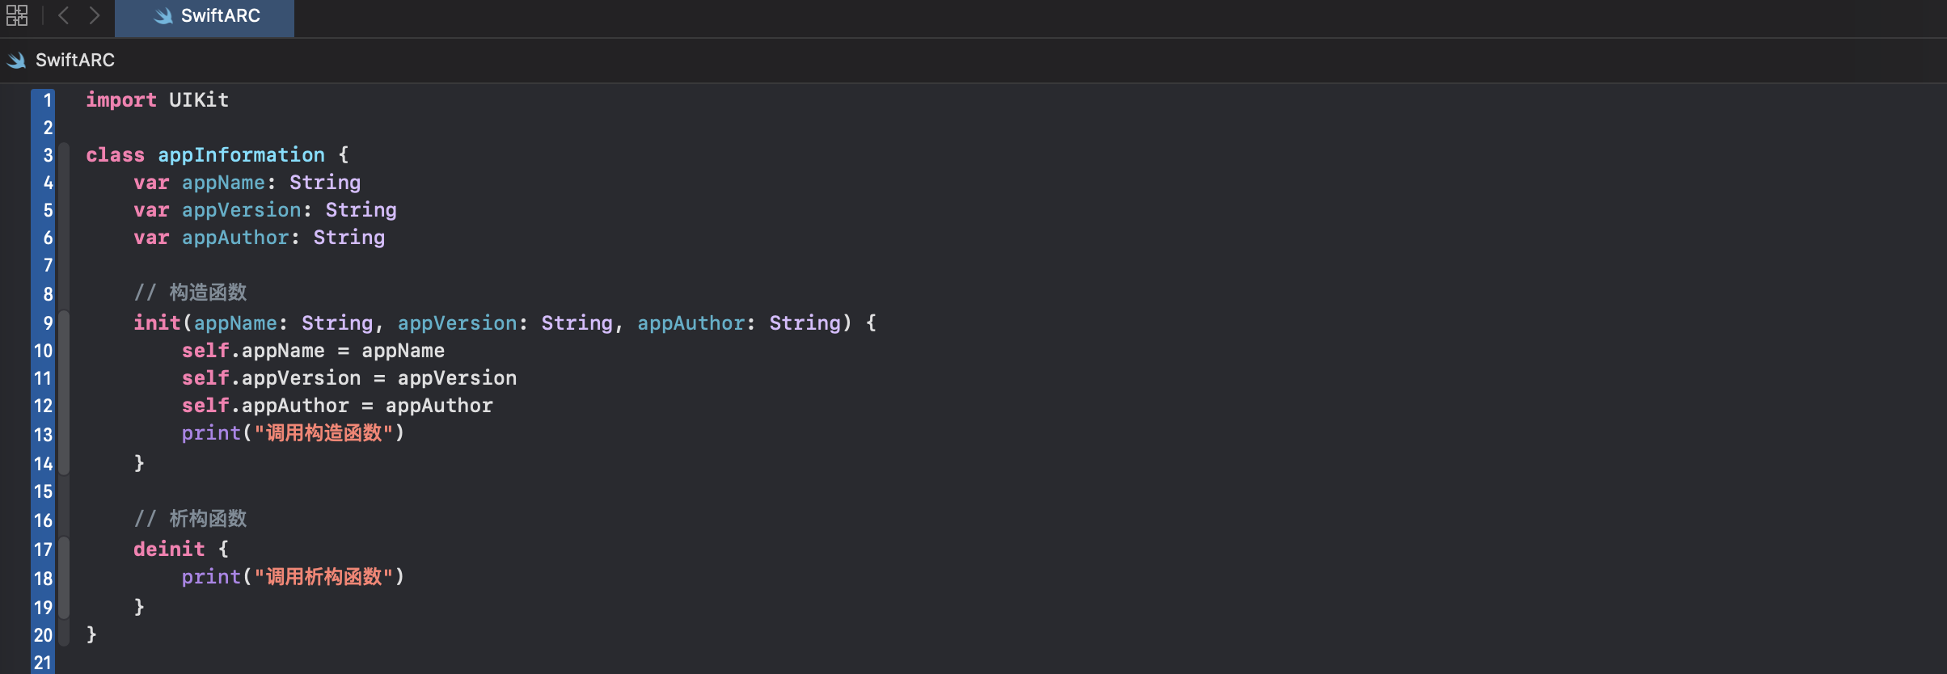This screenshot has height=674, width=1947.
Task: Click the deinit keyword
Action: click(x=169, y=550)
